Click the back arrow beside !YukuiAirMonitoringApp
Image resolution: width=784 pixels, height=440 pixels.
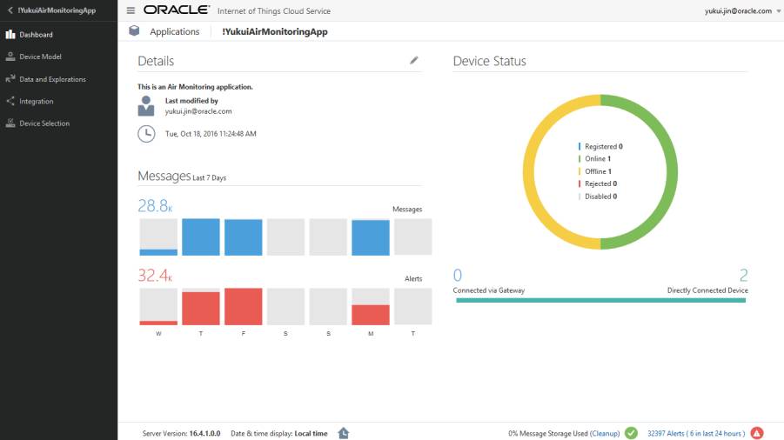tap(10, 10)
